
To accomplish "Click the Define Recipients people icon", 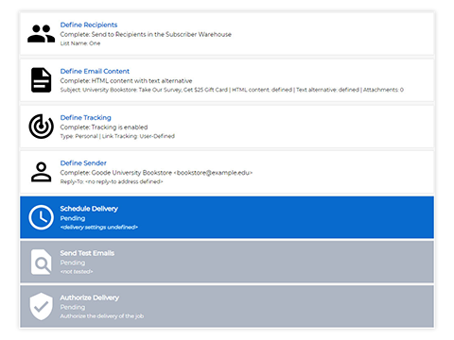I will (x=41, y=34).
